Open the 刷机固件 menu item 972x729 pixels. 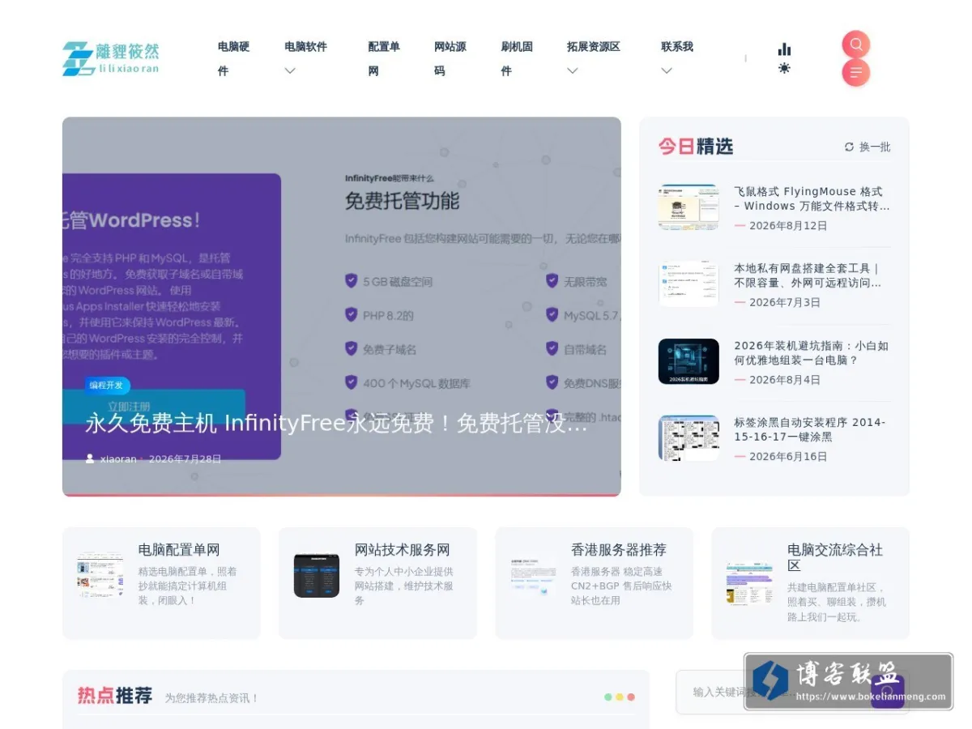[x=517, y=58]
